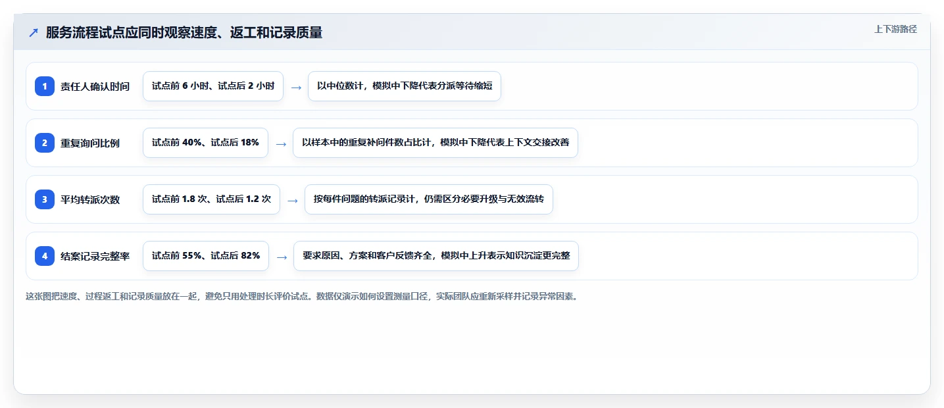This screenshot has width=944, height=408.
Task: Select the 试点前 1.8 次、试点后 1.2 次 box
Action: pyautogui.click(x=211, y=199)
